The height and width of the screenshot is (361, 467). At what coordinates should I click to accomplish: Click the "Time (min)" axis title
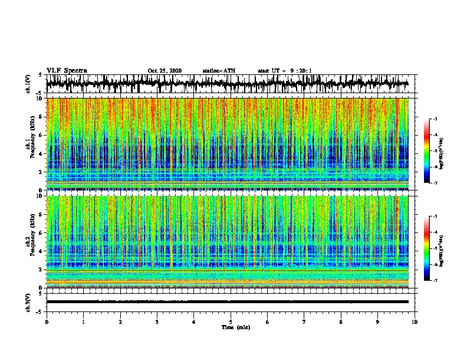pos(236,327)
